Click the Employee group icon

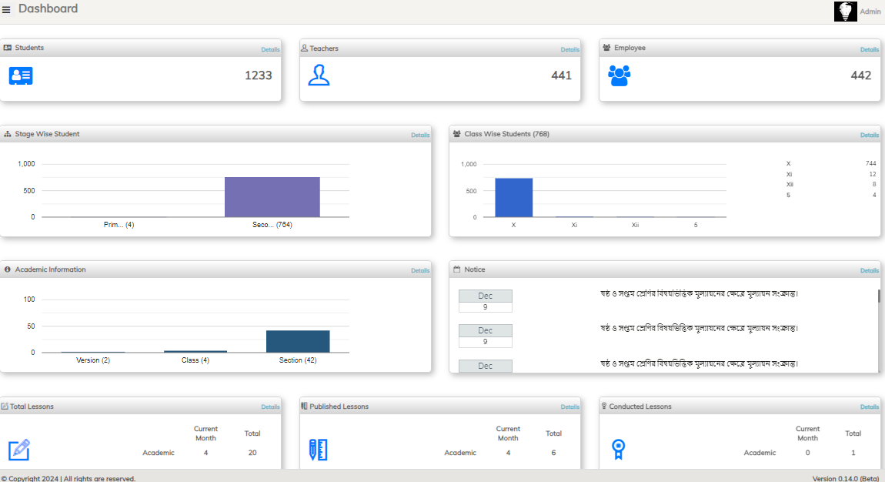tap(619, 75)
